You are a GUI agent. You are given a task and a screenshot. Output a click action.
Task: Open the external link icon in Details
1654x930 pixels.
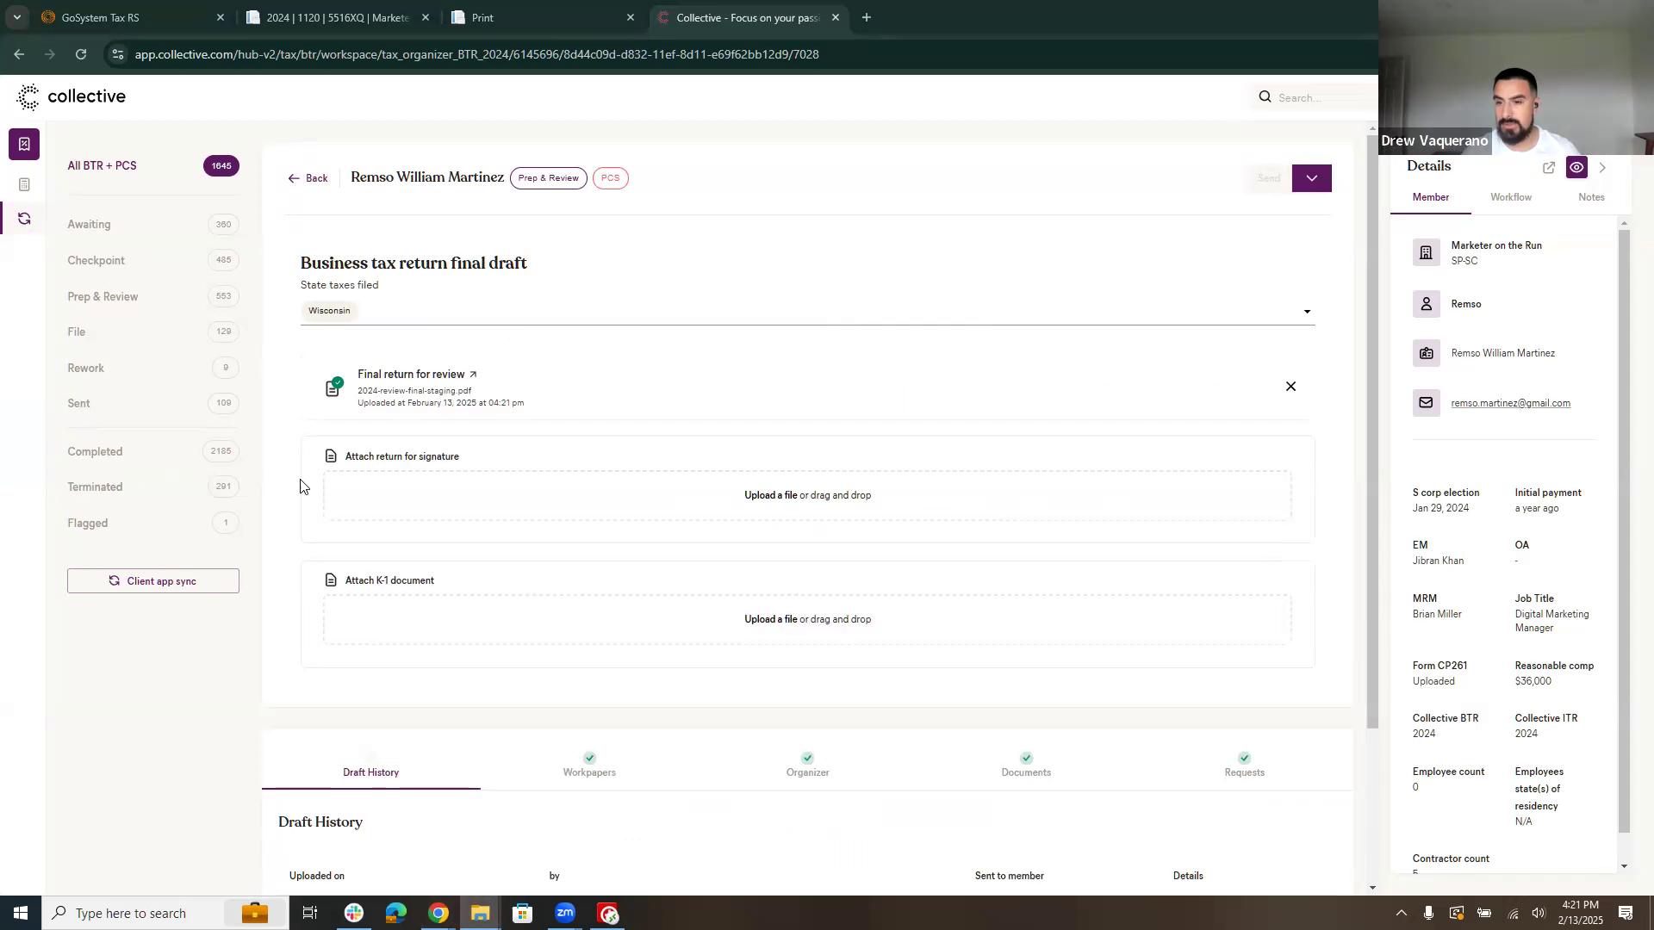(1548, 168)
